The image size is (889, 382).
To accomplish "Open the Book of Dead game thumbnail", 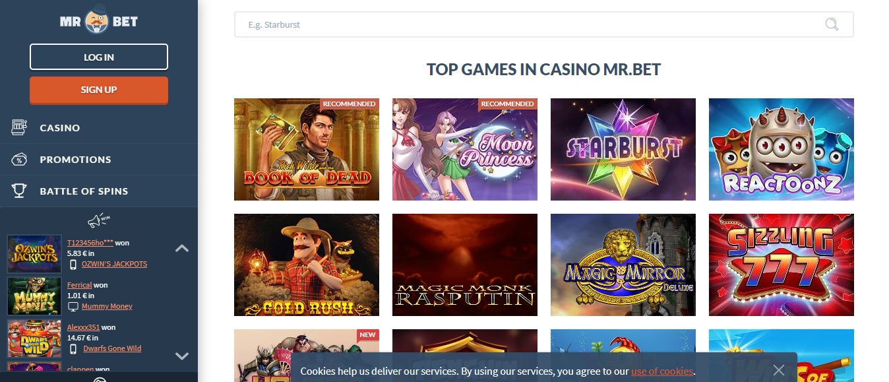I will click(307, 149).
